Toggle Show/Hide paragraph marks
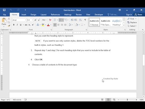 click(x=85, y=20)
